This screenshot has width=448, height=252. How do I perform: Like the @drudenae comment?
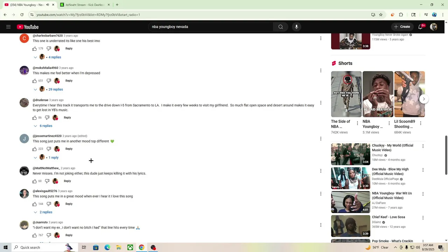tap(35, 118)
